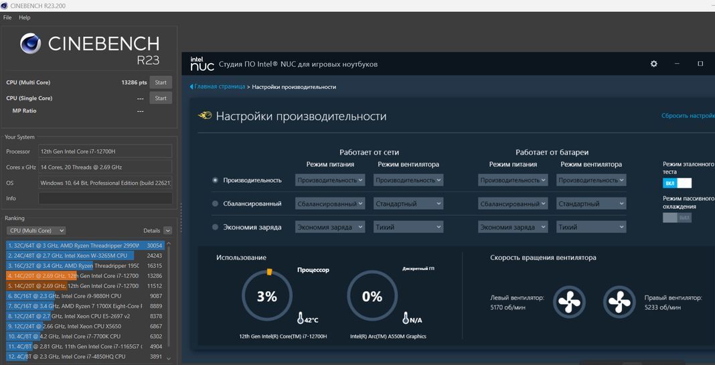Select the Производительность radio button
This screenshot has width=715, height=365.
point(215,180)
